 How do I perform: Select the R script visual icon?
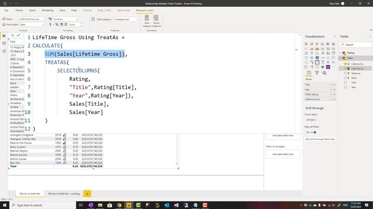[328, 62]
